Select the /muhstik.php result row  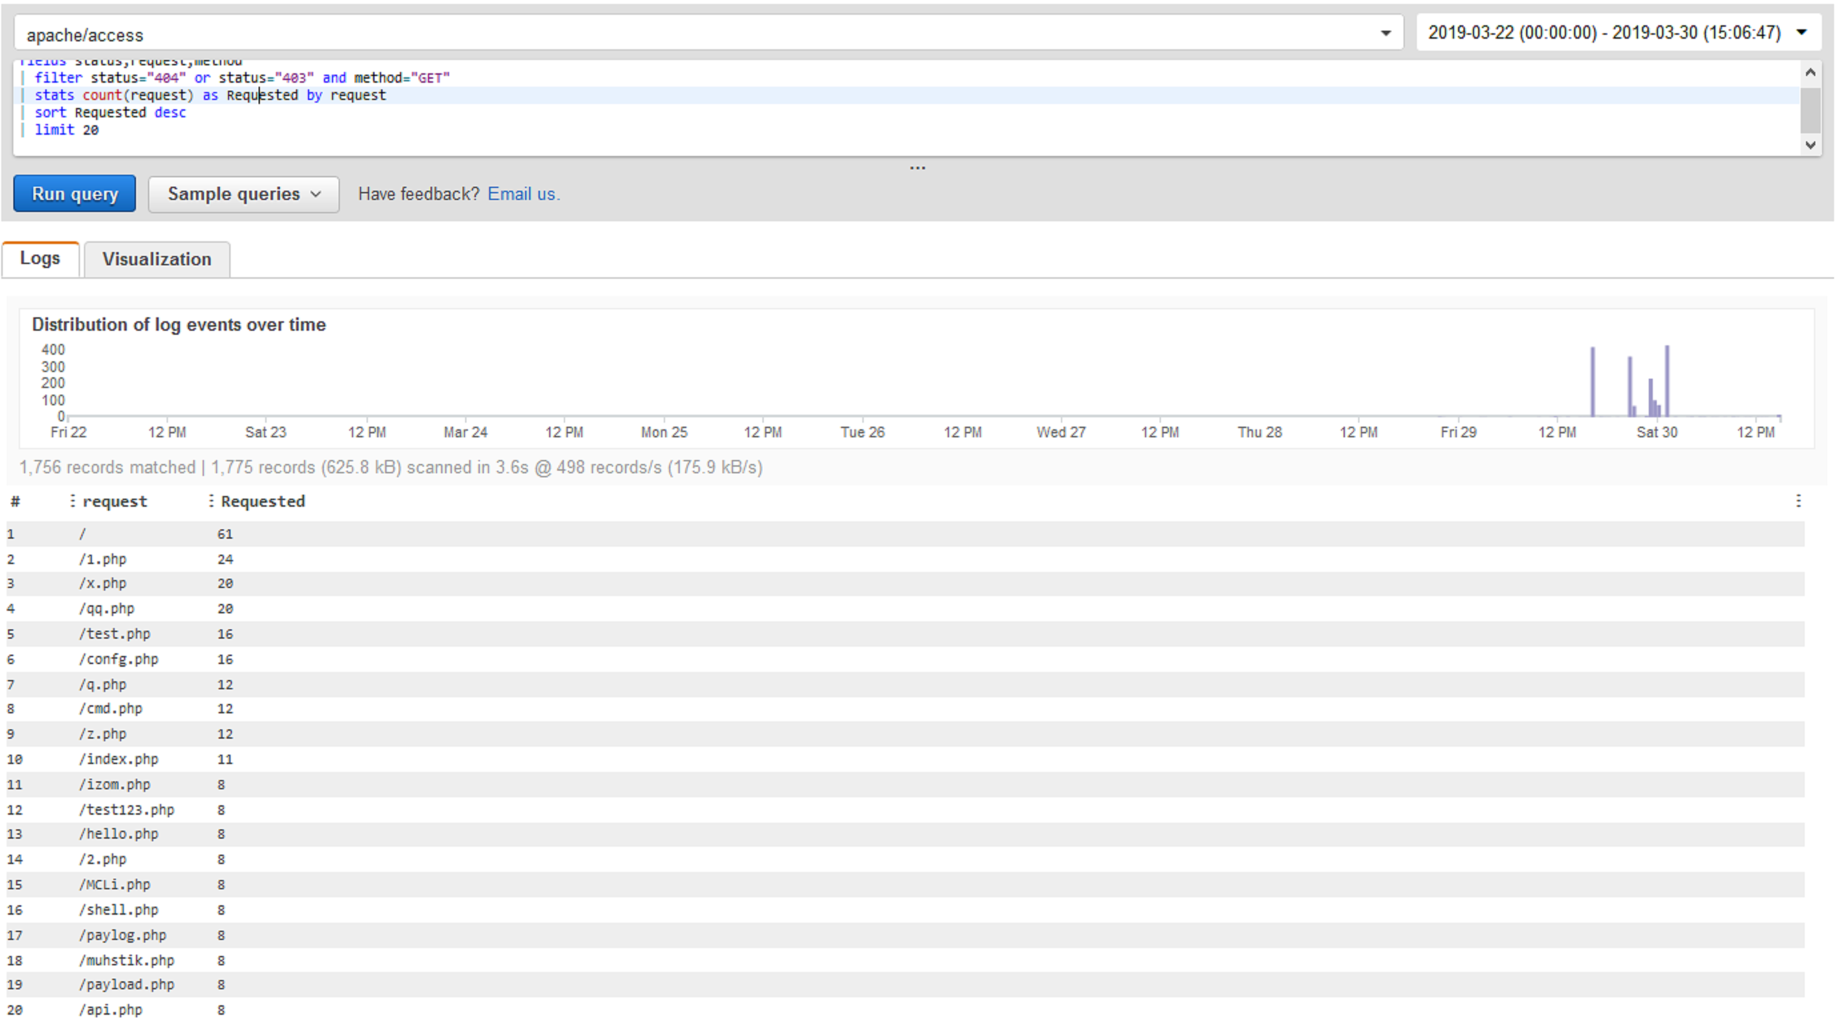[127, 961]
